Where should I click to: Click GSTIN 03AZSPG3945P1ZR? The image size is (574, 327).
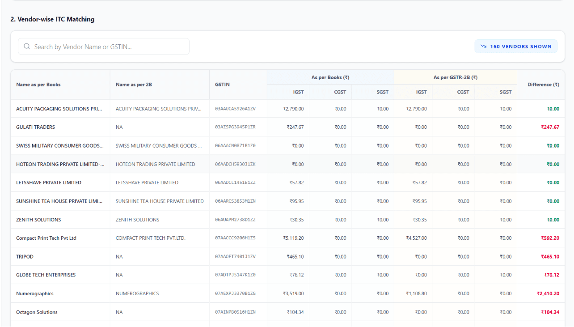click(235, 127)
